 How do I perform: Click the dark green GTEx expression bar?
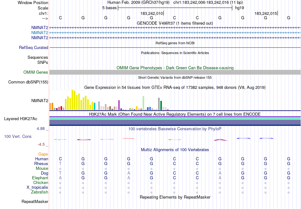tap(161, 106)
